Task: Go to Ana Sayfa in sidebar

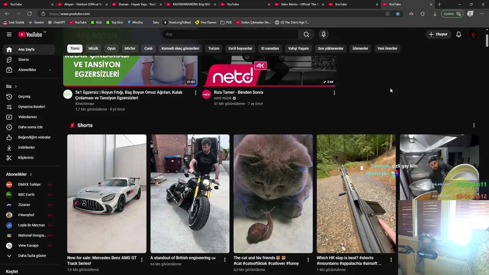Action: [x=29, y=49]
